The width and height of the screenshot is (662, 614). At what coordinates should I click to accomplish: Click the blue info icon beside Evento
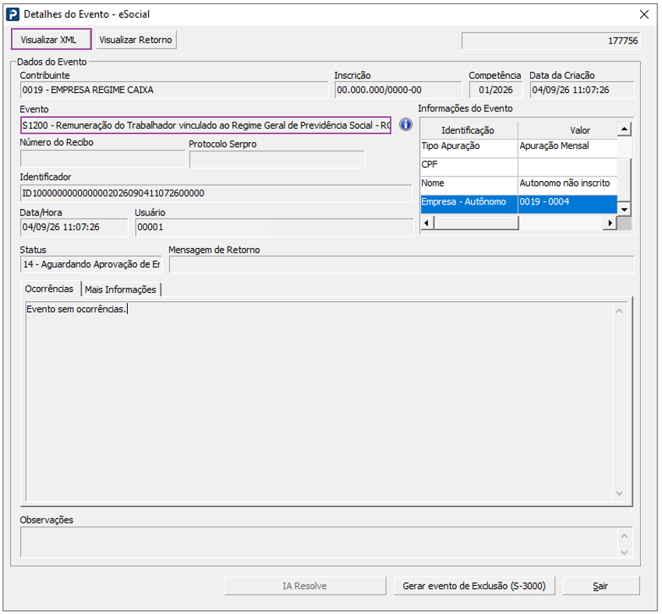pos(405,125)
